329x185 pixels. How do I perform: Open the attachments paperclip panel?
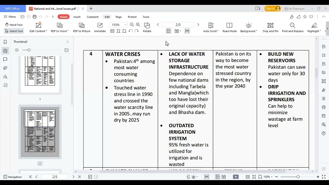pyautogui.click(x=5, y=68)
